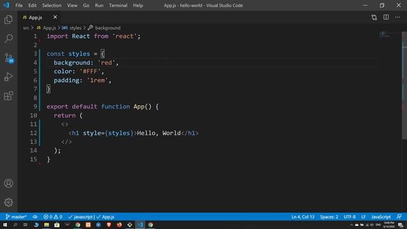Open the Extensions view
The image size is (407, 229).
coord(8,96)
